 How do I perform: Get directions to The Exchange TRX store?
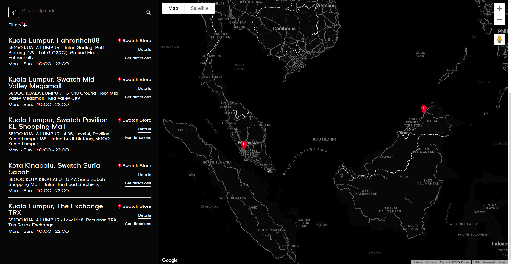click(138, 224)
